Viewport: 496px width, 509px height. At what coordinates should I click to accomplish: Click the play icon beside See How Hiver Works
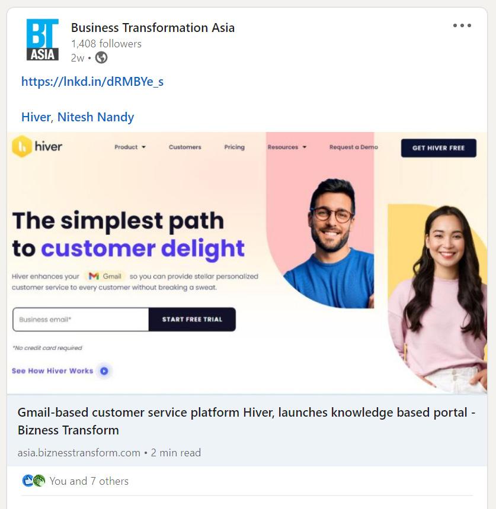104,371
